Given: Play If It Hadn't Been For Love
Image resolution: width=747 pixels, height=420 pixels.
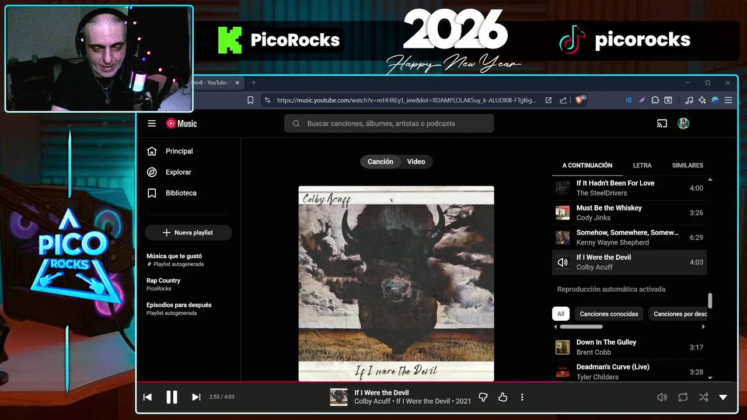Looking at the screenshot, I should tap(629, 188).
